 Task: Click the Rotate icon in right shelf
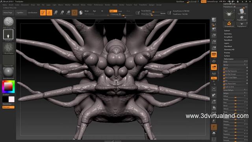pyautogui.click(x=214, y=108)
